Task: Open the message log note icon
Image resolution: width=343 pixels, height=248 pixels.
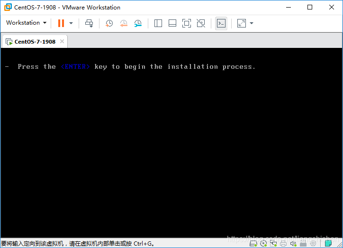Action: click(328, 243)
